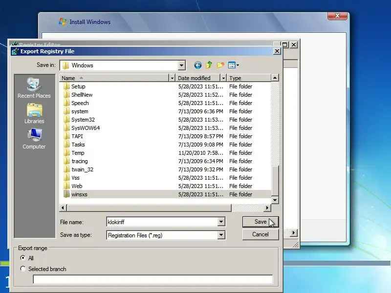Select the SysWOW64 folder icon
This screenshot has width=391, height=293.
tap(66, 128)
